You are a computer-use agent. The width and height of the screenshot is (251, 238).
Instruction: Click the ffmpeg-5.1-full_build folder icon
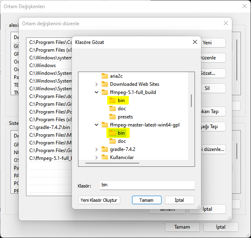click(x=105, y=92)
